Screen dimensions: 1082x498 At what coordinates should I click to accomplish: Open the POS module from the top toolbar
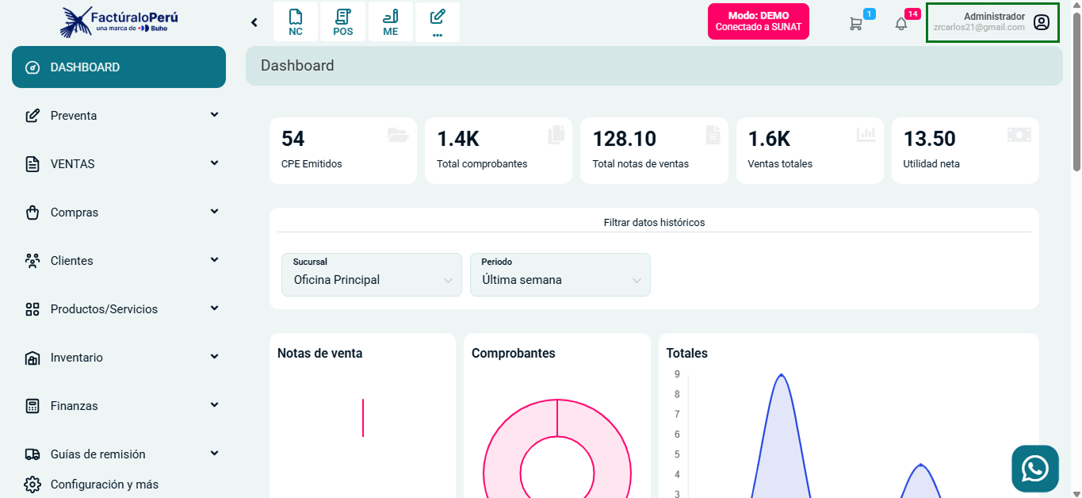click(x=342, y=21)
